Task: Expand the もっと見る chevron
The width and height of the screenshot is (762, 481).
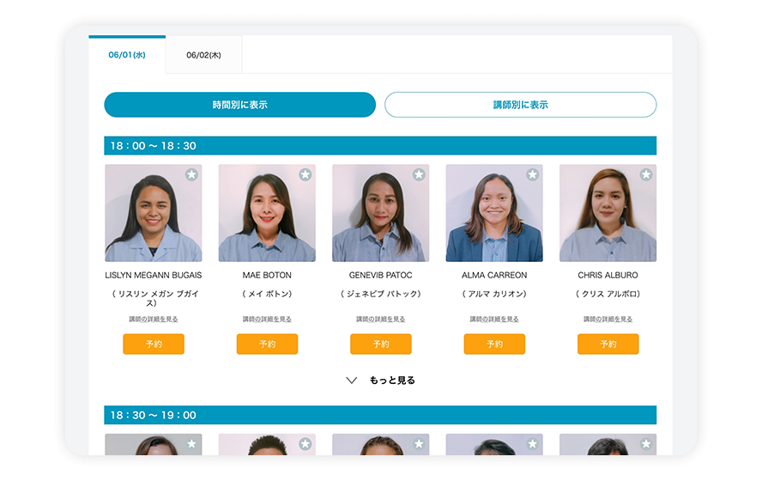Action: (351, 381)
